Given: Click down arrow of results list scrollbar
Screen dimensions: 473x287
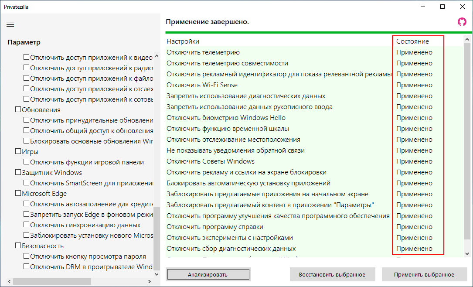Looking at the screenshot, I should point(467,254).
